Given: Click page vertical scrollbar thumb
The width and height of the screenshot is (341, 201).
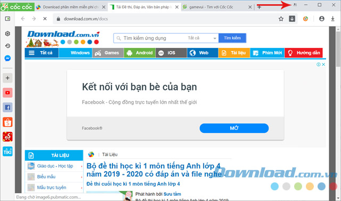Looking at the screenshot, I should pos(338,49).
